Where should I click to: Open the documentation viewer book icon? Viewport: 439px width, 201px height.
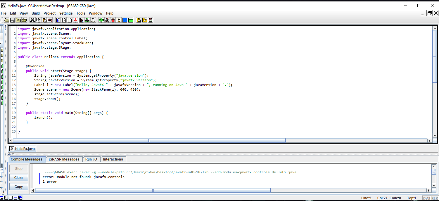click(93, 20)
